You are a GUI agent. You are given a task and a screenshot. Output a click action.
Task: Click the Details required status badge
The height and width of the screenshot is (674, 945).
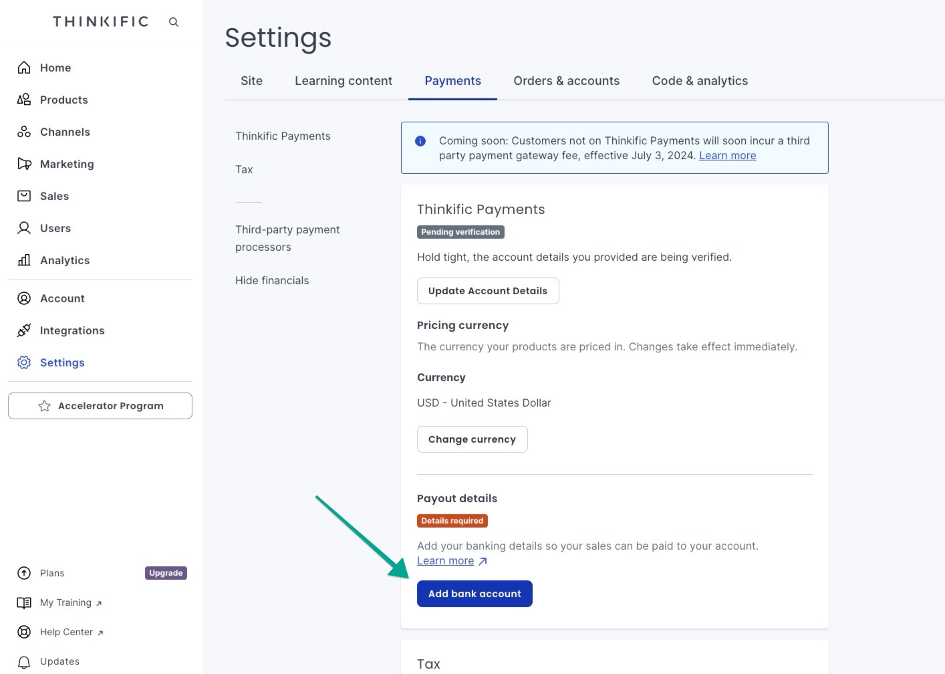(452, 521)
